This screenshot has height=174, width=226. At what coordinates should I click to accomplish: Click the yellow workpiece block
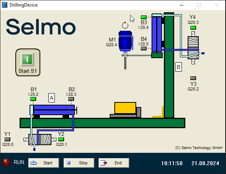(x=125, y=108)
